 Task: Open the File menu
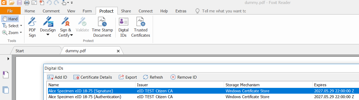(10, 11)
